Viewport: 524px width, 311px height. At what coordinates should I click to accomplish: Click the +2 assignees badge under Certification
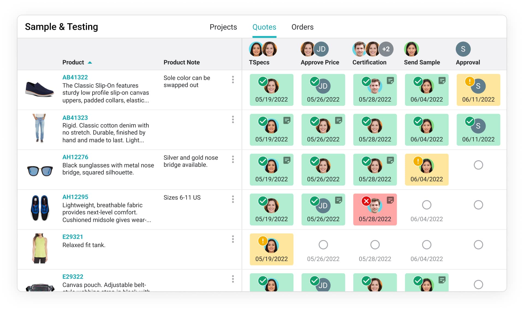386,49
